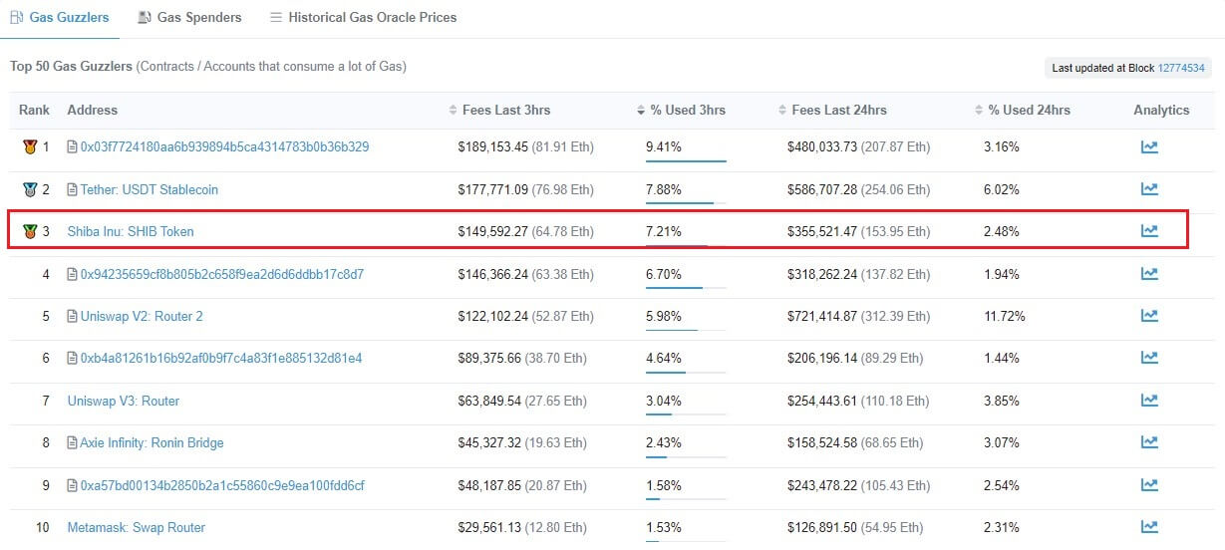The height and width of the screenshot is (550, 1225).
Task: Click the Rank column header
Action: point(34,110)
